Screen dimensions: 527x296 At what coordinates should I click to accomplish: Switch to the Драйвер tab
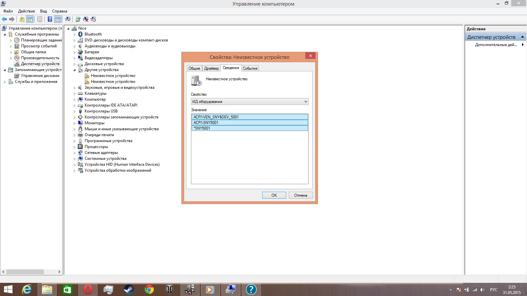(211, 68)
